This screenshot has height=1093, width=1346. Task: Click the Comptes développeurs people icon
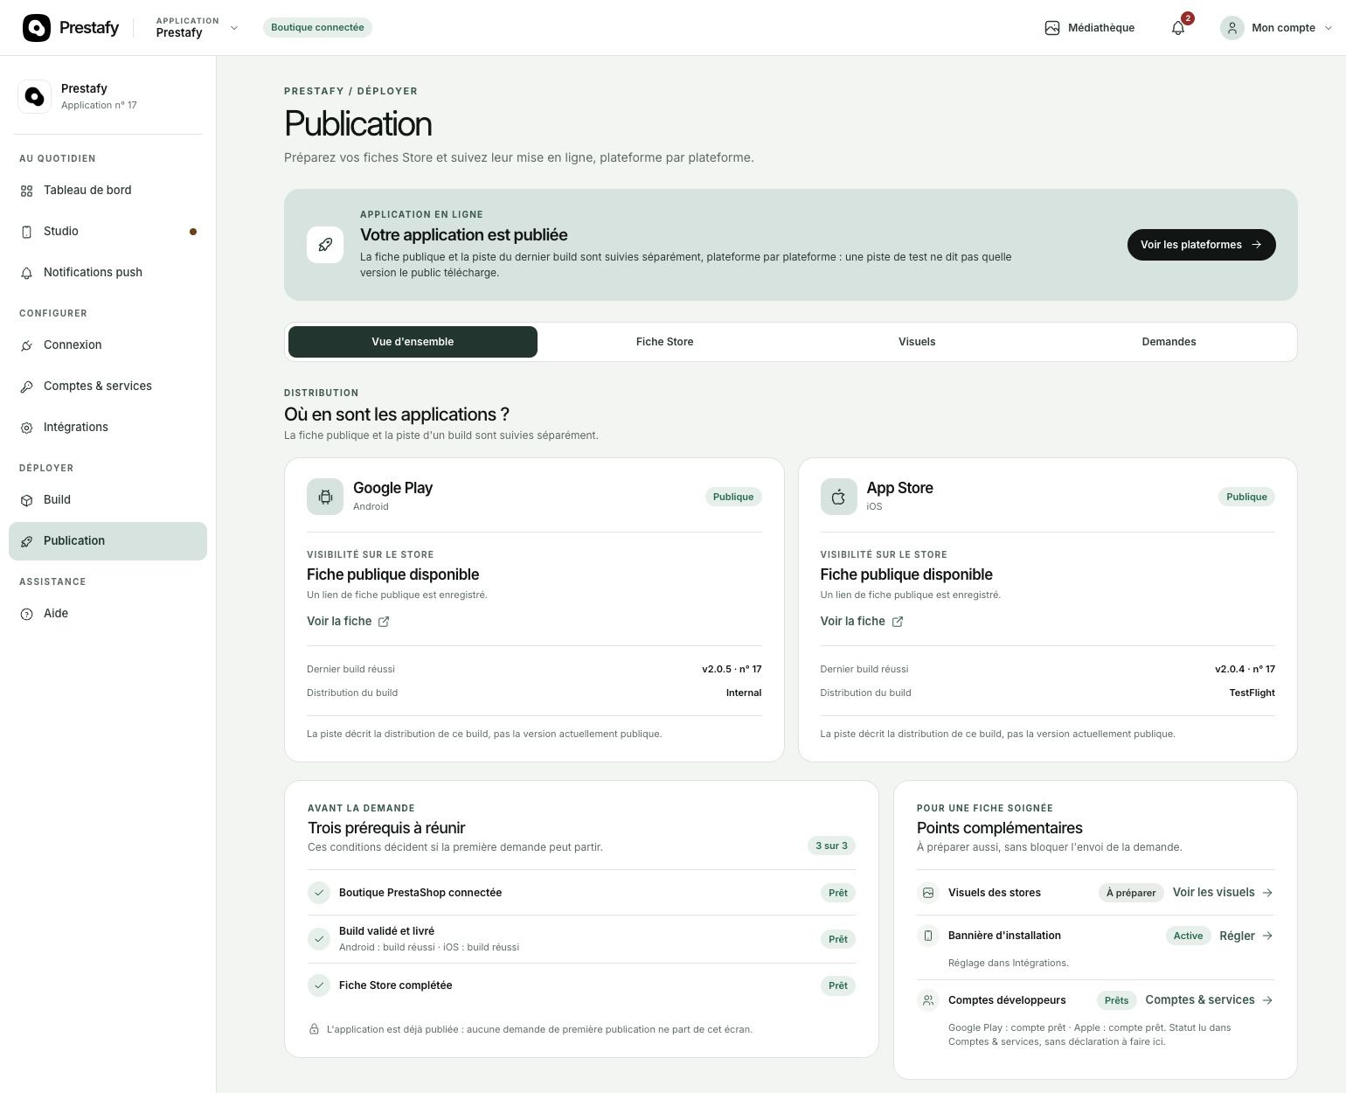pos(928,1000)
